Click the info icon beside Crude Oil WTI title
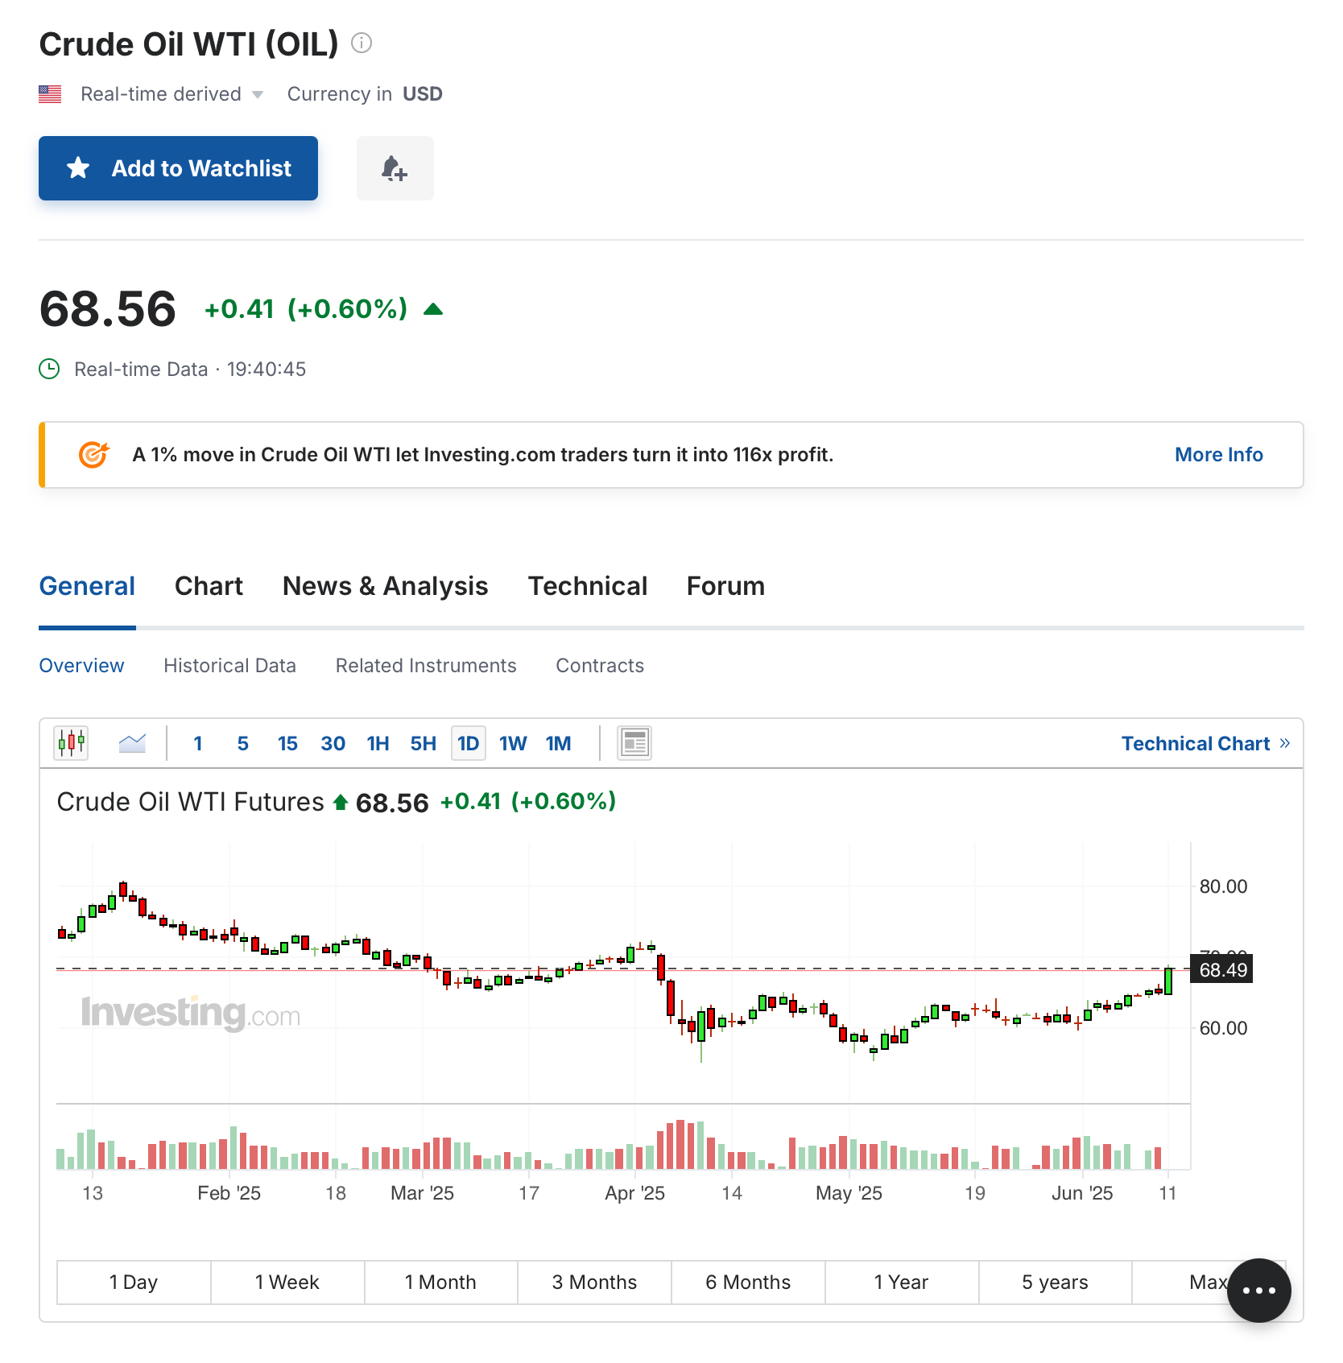Viewport: 1343px width, 1363px height. [x=362, y=43]
